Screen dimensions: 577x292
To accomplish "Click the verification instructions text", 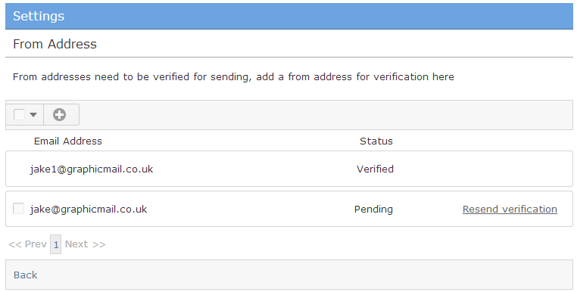I will tap(233, 76).
